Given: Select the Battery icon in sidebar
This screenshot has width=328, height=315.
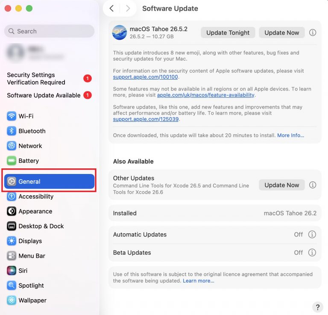Looking at the screenshot, I should 12,161.
